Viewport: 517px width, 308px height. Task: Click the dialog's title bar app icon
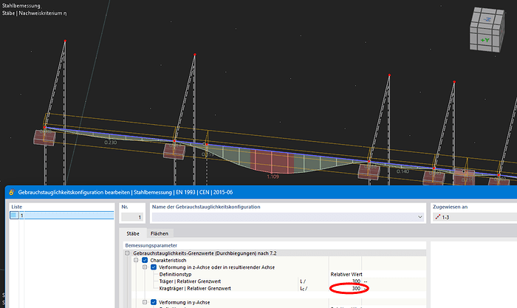tap(10, 191)
